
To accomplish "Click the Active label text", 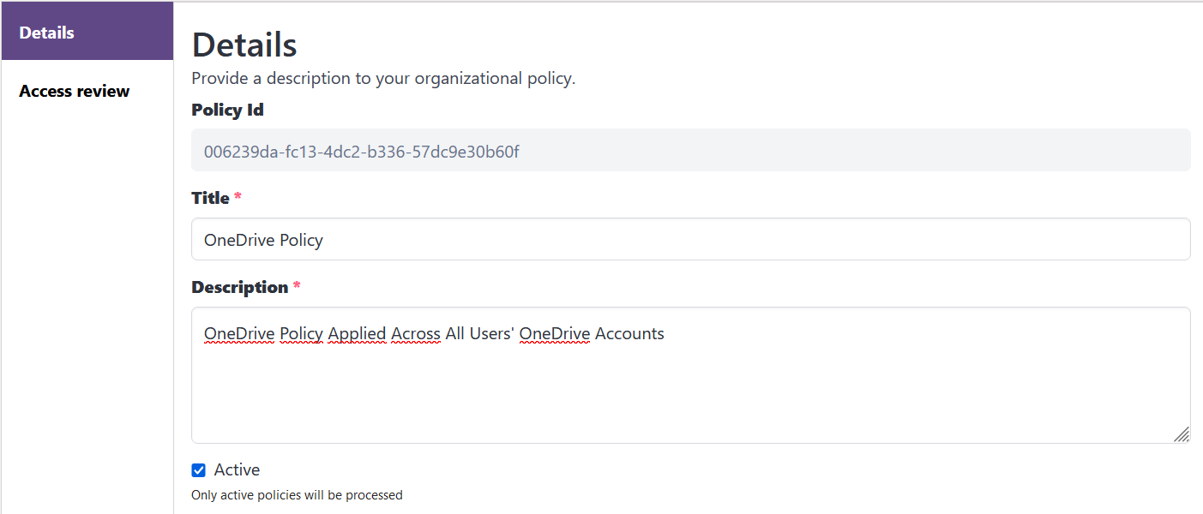I will coord(237,469).
